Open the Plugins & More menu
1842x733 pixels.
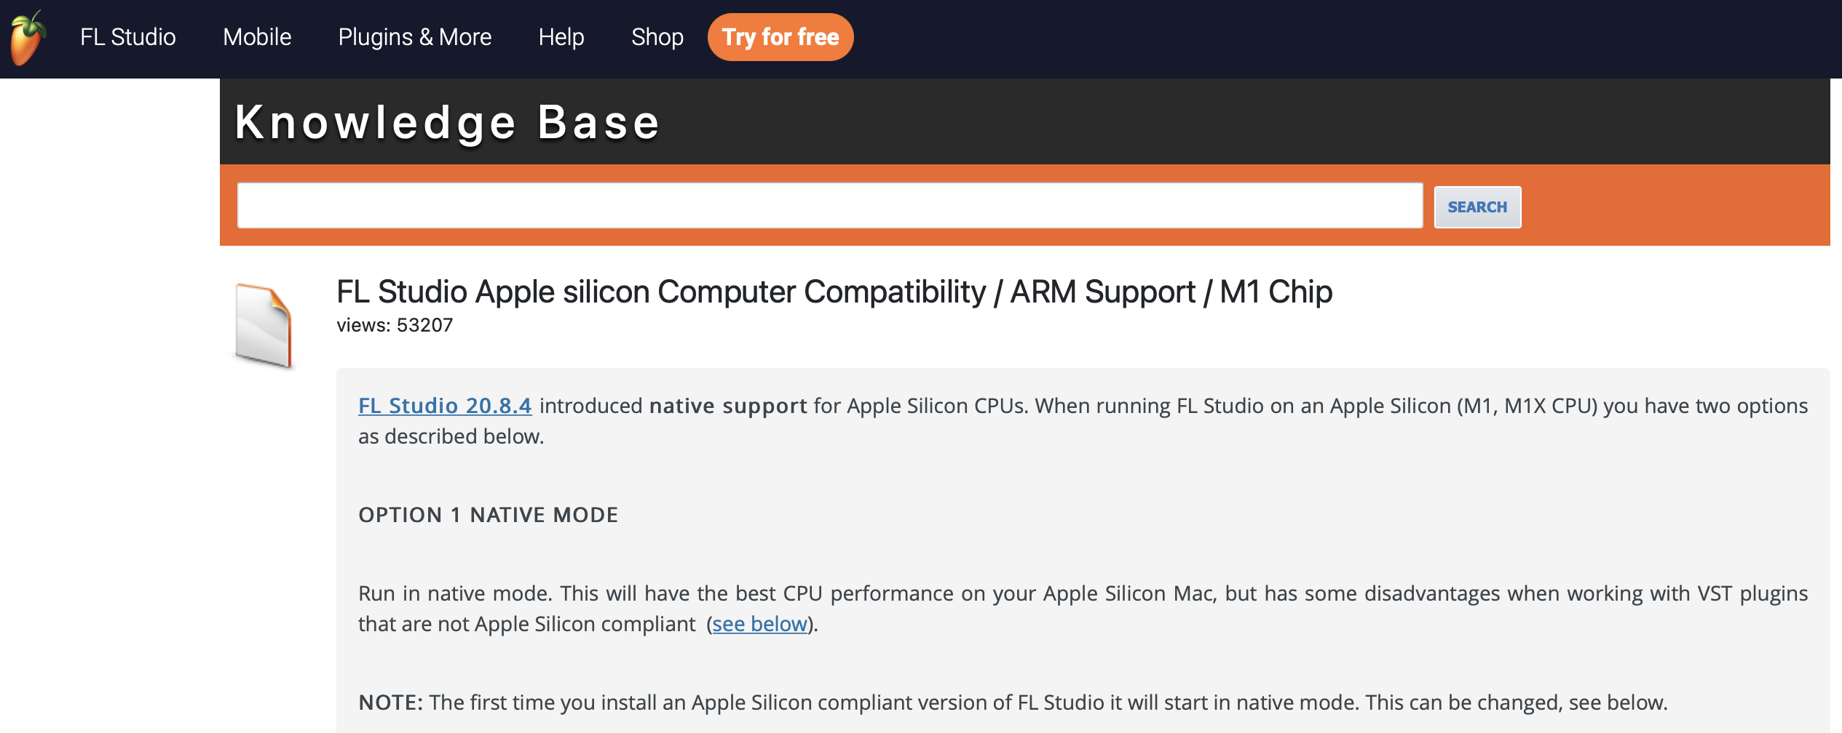pos(414,36)
